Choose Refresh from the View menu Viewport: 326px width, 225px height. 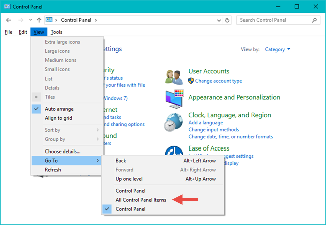point(53,170)
